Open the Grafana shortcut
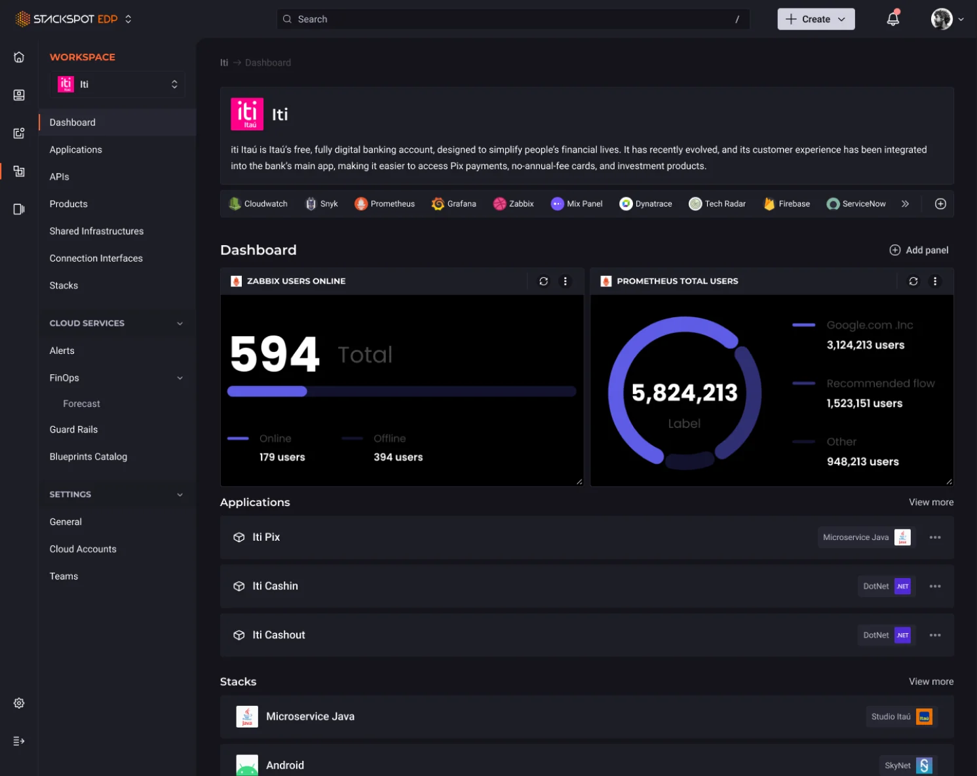977x776 pixels. click(453, 204)
